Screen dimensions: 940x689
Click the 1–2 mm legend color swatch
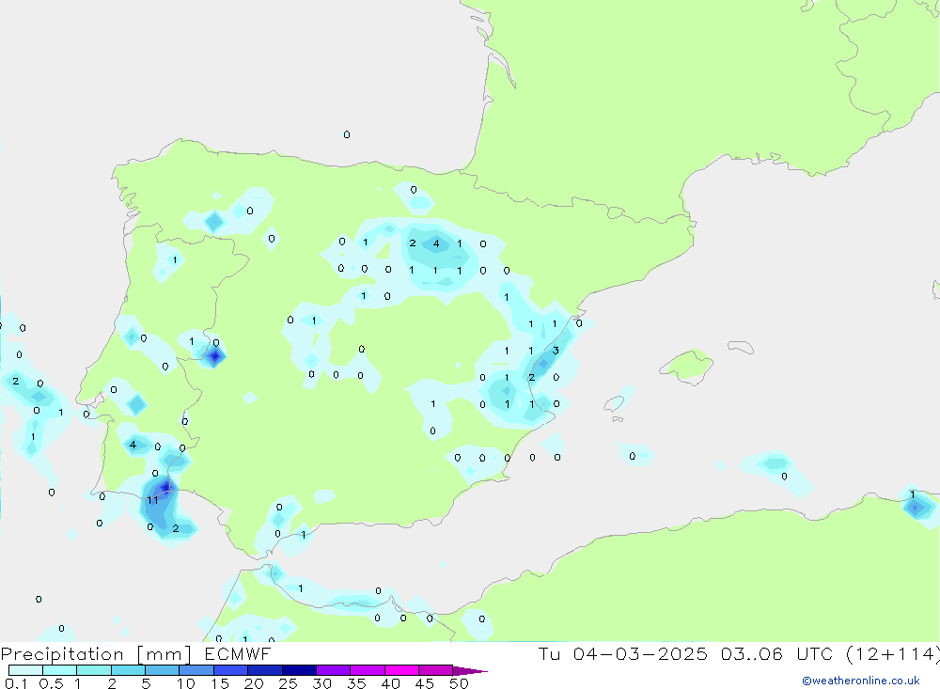[x=94, y=670]
